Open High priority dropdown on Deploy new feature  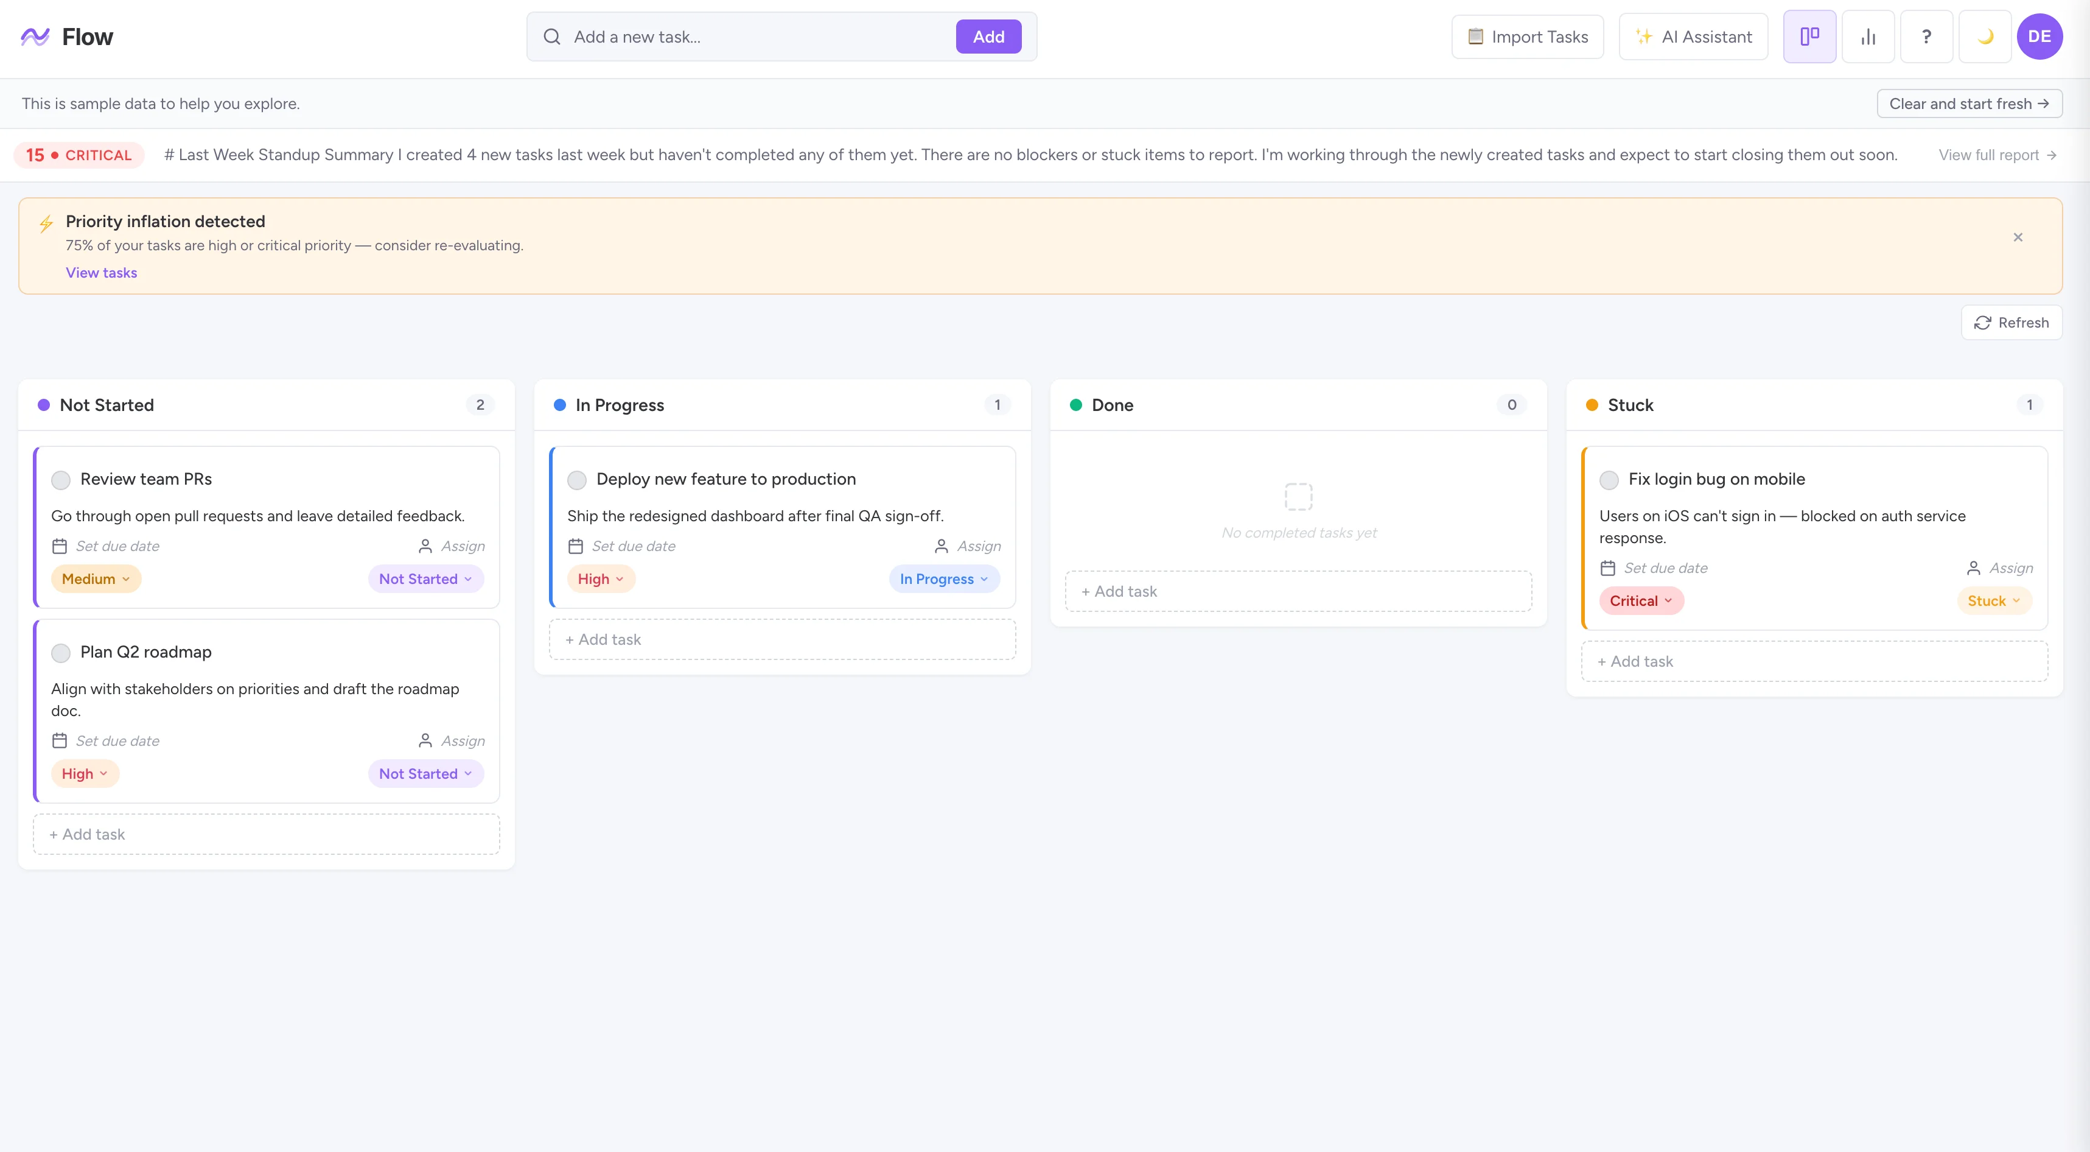pos(601,579)
